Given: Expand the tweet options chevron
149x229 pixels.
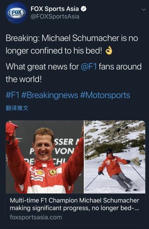Looking at the screenshot, I should [x=144, y=10].
